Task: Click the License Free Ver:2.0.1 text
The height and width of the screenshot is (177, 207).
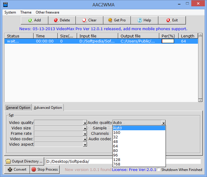Action: click(x=134, y=170)
